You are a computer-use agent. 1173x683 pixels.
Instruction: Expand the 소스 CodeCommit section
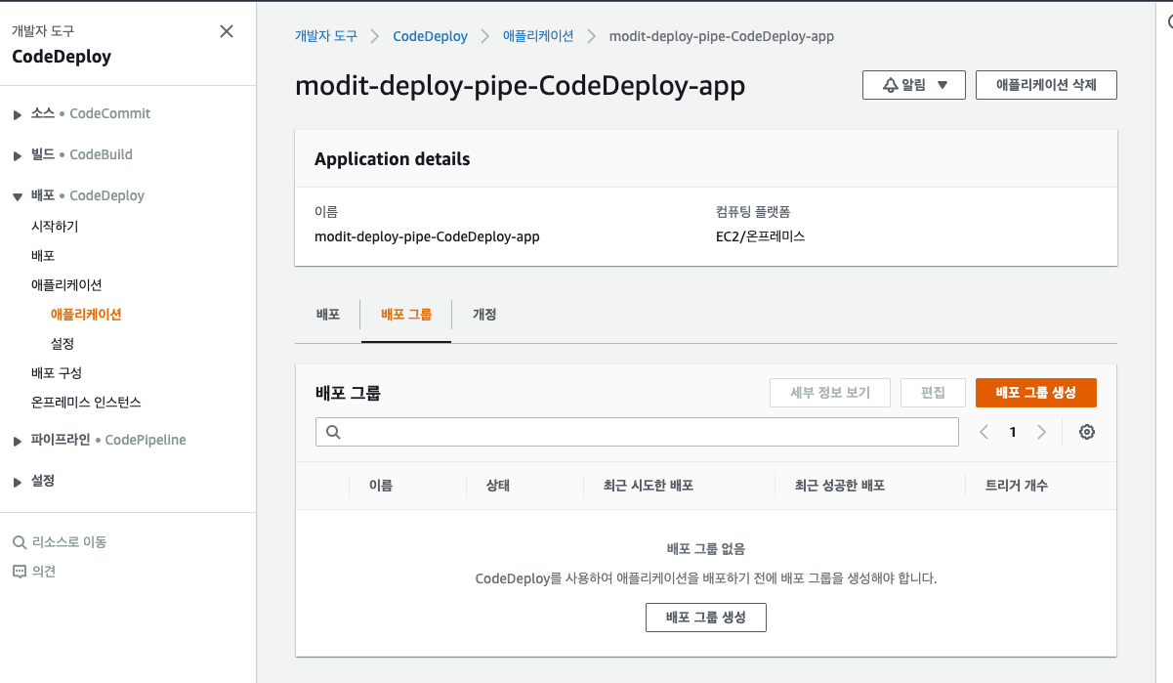pyautogui.click(x=18, y=114)
